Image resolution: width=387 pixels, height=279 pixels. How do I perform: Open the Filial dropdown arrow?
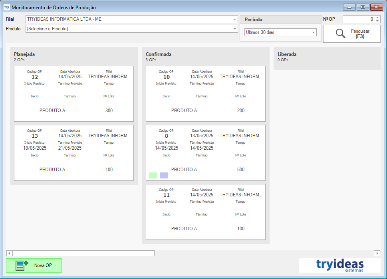coord(235,19)
